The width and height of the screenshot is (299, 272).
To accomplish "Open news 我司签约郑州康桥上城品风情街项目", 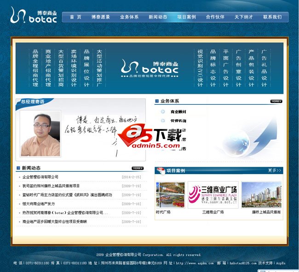I will [x=51, y=186].
